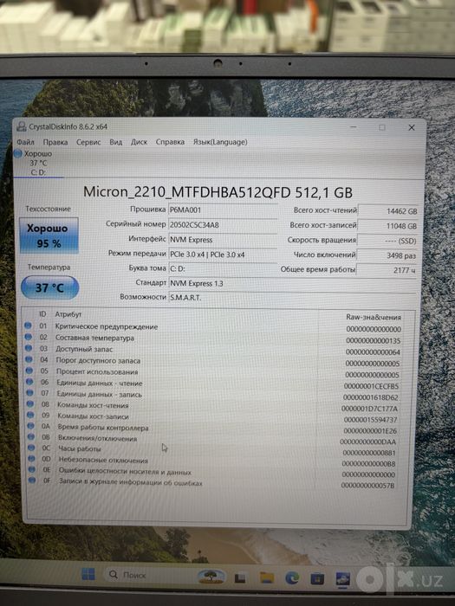Click the CrystalDiskInfo title bar icon
Viewport: 455px width, 606px height.
coord(22,126)
